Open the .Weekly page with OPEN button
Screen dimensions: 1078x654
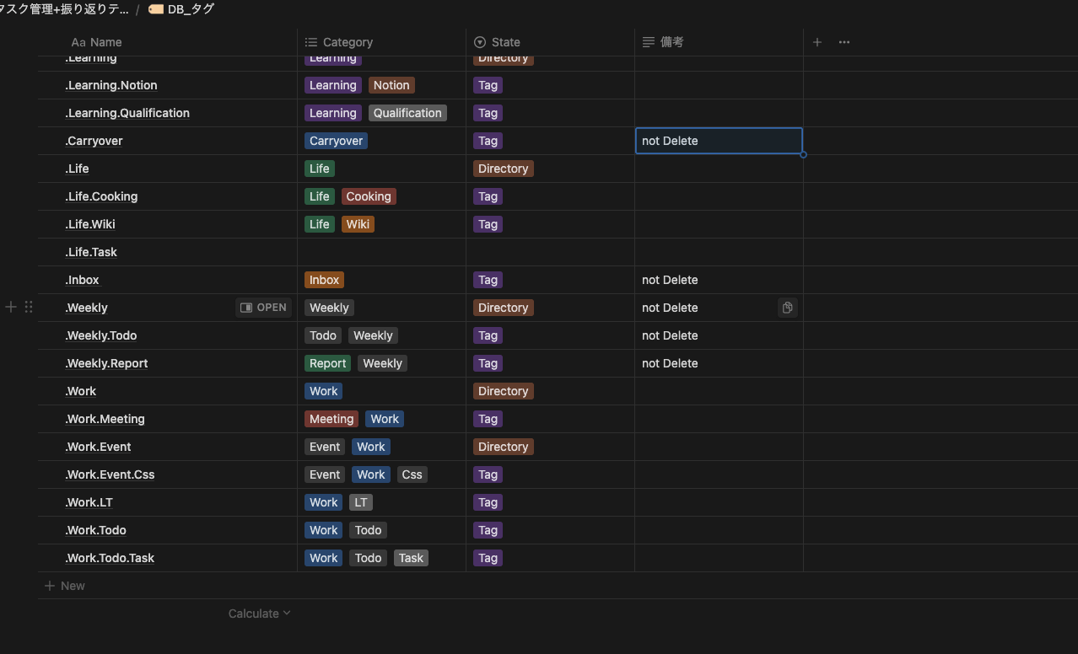pyautogui.click(x=263, y=308)
